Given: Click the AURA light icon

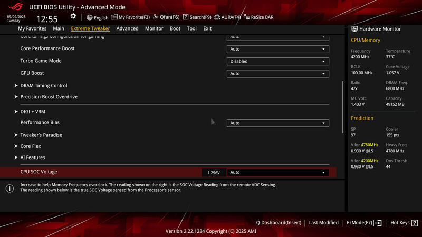Looking at the screenshot, I should (217, 17).
